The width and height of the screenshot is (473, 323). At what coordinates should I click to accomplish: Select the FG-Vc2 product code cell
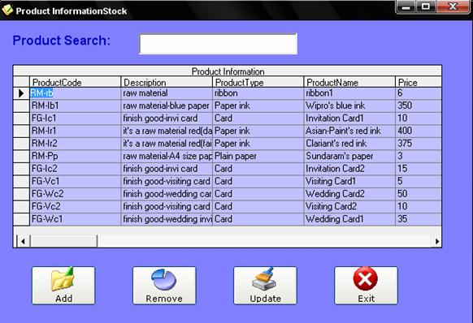tap(75, 207)
